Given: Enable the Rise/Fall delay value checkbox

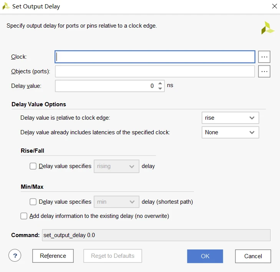Looking at the screenshot, I should 33,166.
